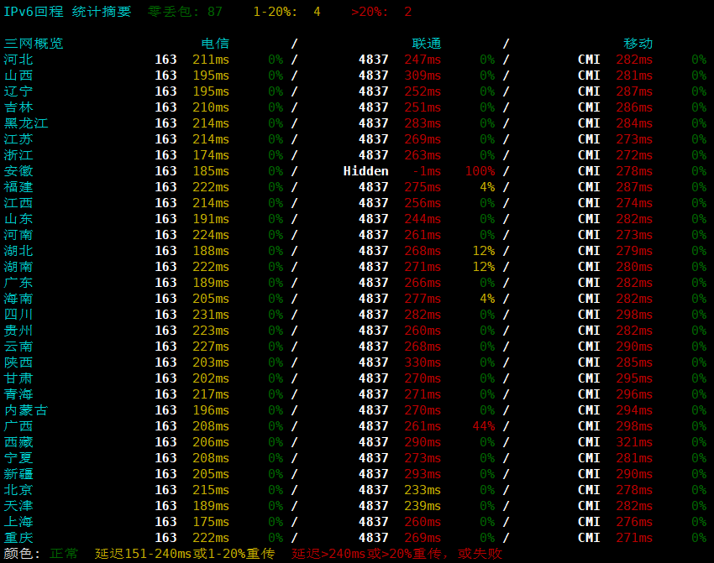Viewport: 714px width, 563px height.
Task: Click the CMI label in 西藏 row
Action: [x=589, y=441]
